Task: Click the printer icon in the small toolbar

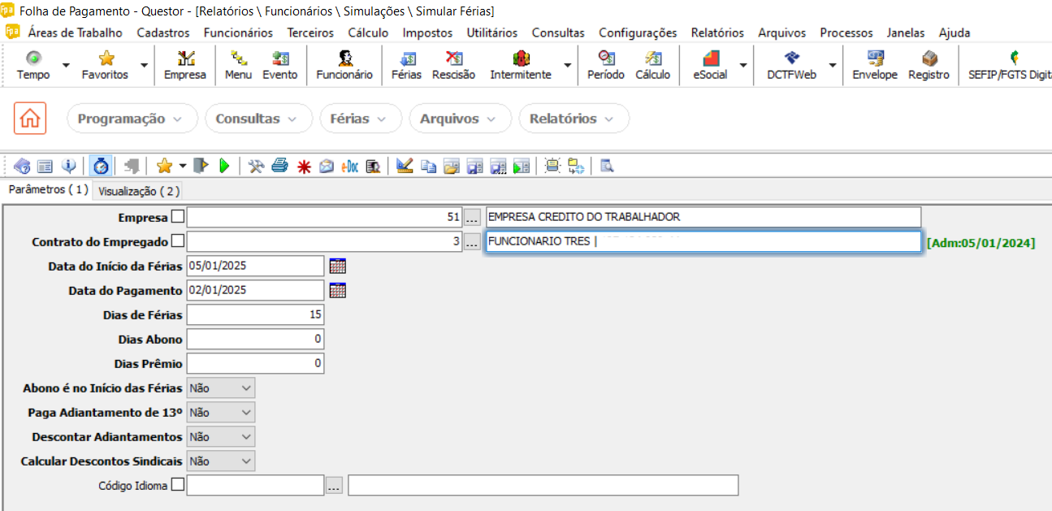Action: pyautogui.click(x=279, y=166)
